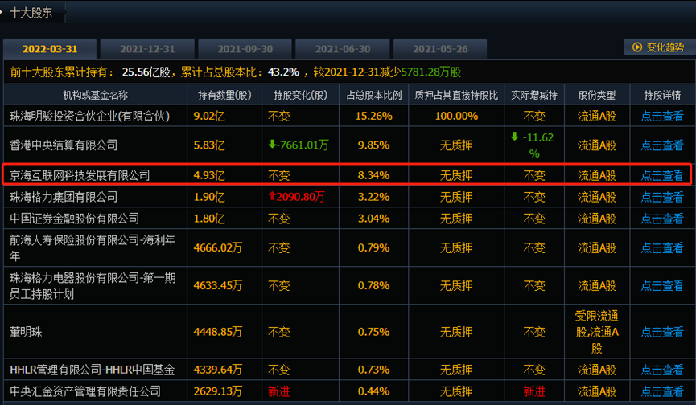Click the 2090.80万 share increase value
Image resolution: width=696 pixels, height=405 pixels.
pyautogui.click(x=297, y=197)
